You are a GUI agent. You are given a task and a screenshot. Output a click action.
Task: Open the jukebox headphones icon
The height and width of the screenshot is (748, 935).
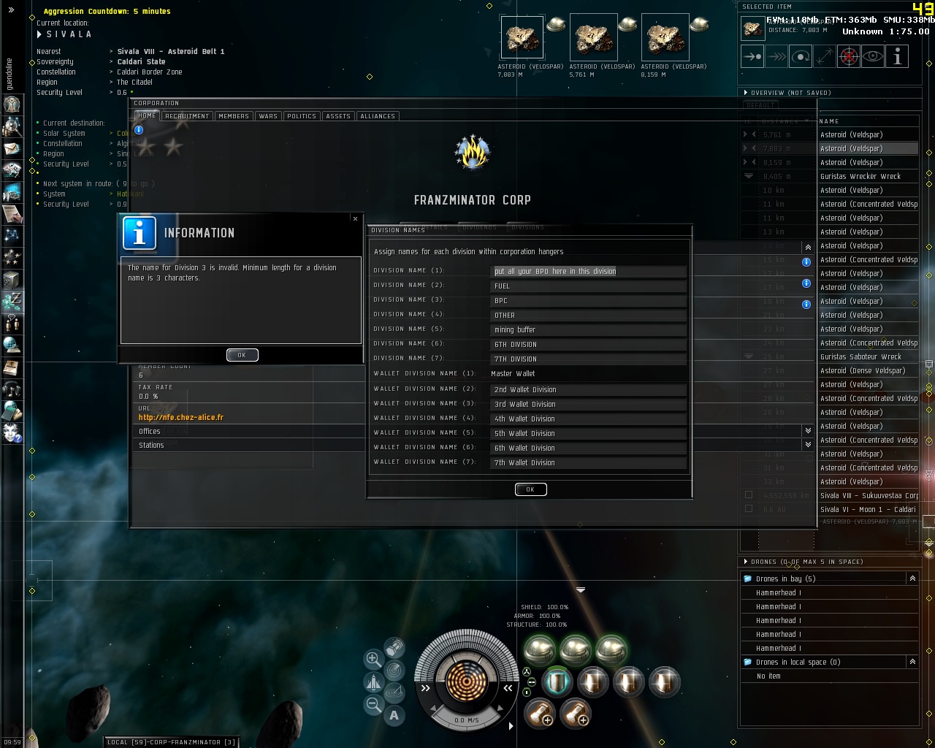pos(12,389)
